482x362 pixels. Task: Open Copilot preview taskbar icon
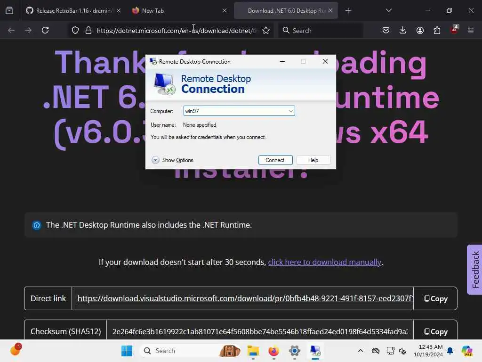(x=467, y=351)
